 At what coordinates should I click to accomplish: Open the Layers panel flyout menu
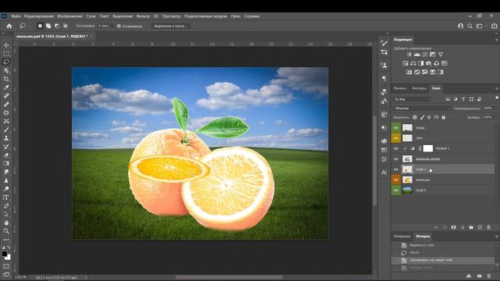[x=497, y=88]
